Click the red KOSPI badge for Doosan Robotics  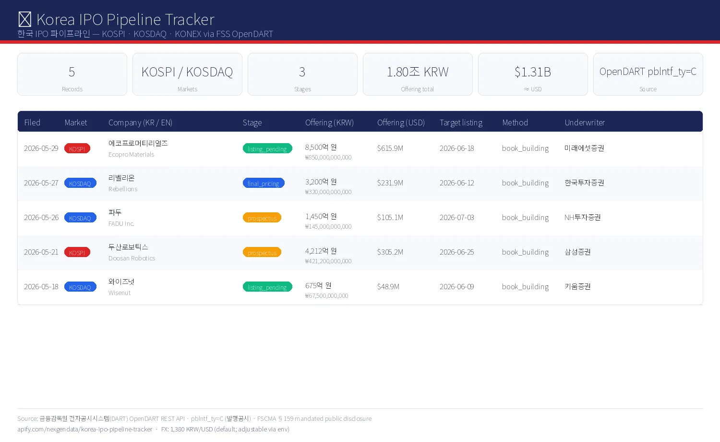tap(77, 252)
